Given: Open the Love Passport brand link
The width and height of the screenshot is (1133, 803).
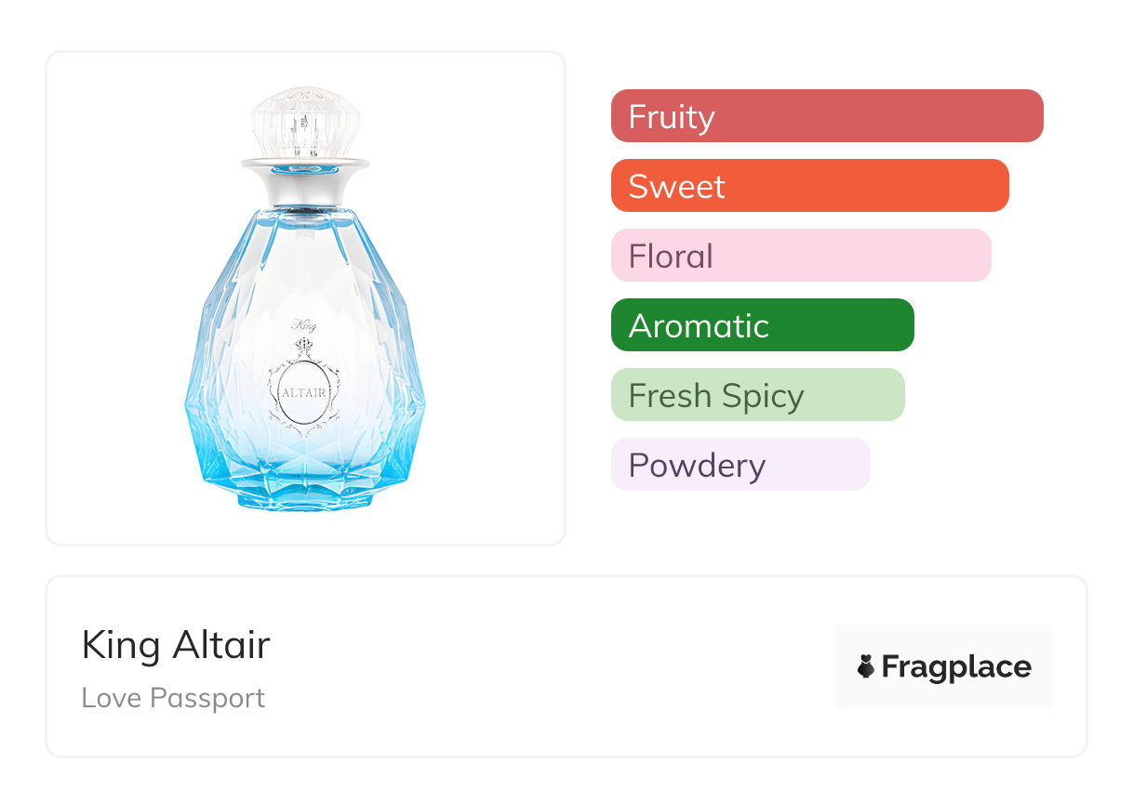Looking at the screenshot, I should point(173,698).
